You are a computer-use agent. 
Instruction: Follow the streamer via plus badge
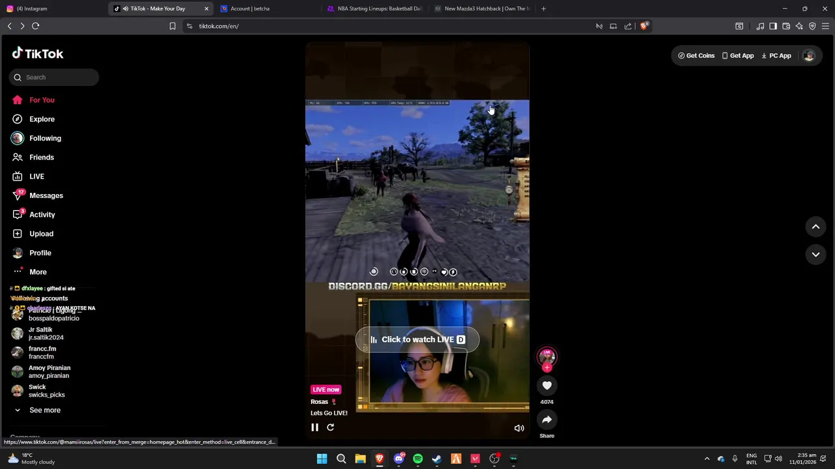(547, 368)
